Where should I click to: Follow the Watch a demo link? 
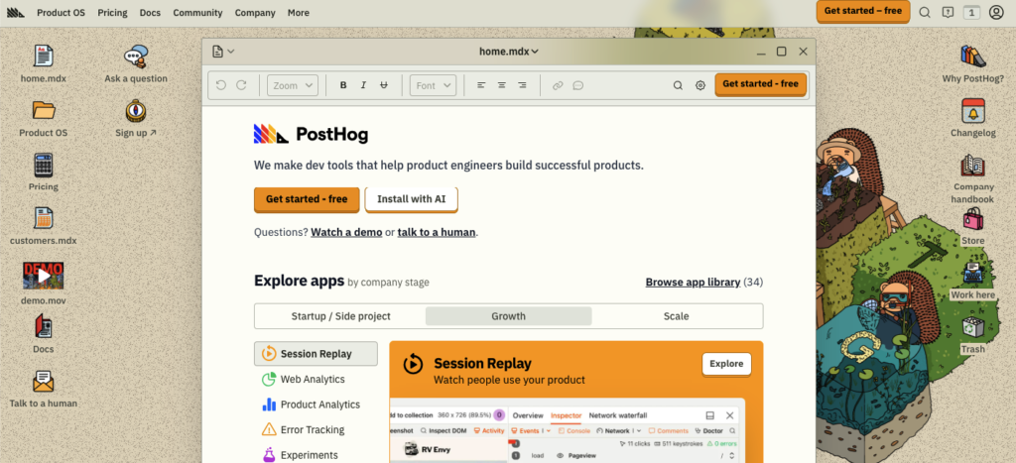(346, 232)
